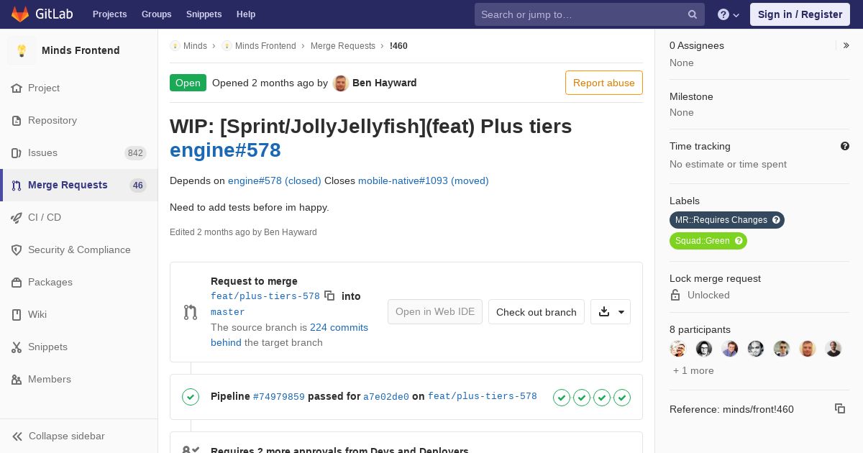This screenshot has height=453, width=863.
Task: Click the Snippets scissors icon in sidebar
Action: [17, 347]
